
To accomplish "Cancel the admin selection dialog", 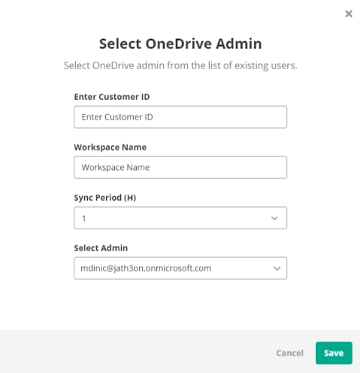I will pos(290,353).
